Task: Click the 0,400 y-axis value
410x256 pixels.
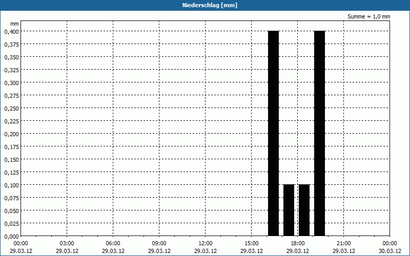Action: click(11, 32)
